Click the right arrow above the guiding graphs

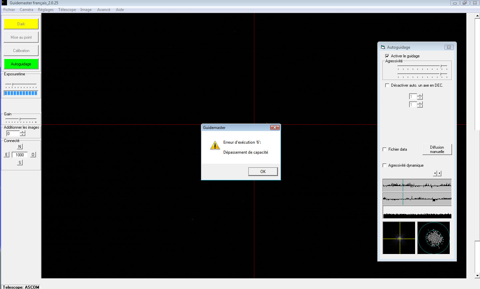439,173
